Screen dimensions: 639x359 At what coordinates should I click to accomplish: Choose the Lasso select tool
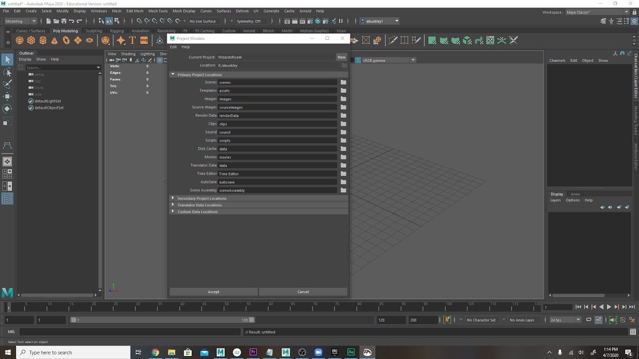pos(7,72)
